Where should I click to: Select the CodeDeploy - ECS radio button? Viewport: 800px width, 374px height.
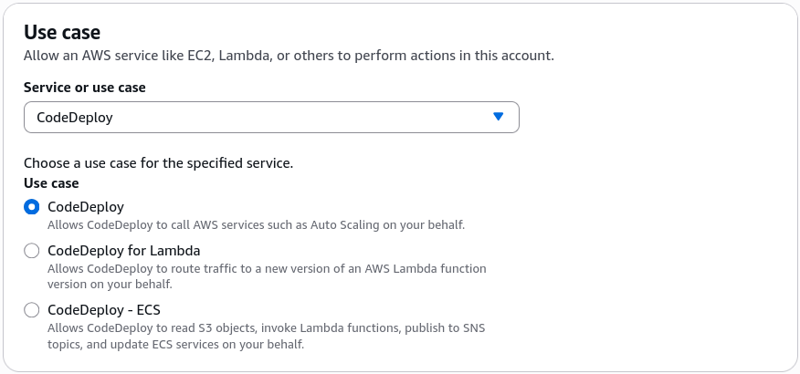(32, 310)
